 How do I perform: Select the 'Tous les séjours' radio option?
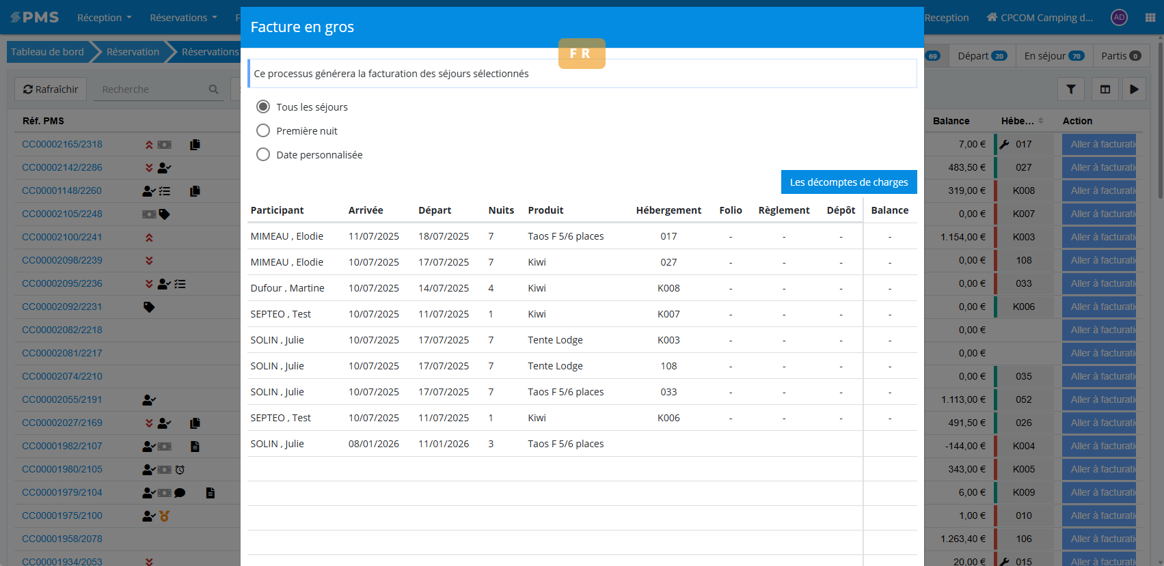(263, 107)
